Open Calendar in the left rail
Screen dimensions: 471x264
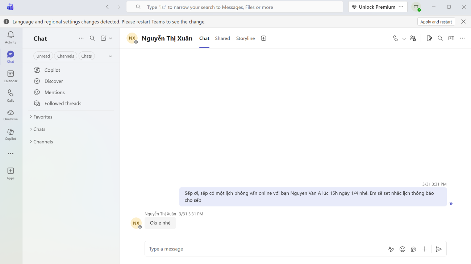[x=11, y=76]
